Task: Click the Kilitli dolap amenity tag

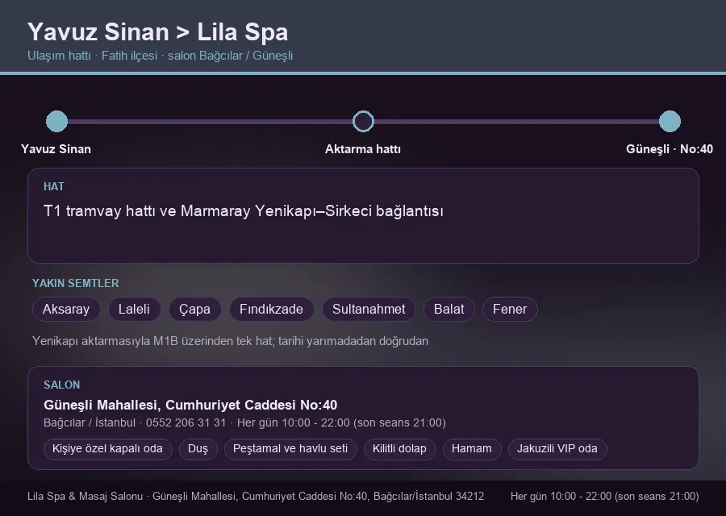Action: pos(399,449)
